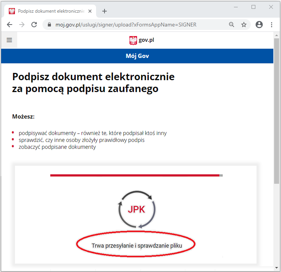Open the Chrome three-dot menu
This screenshot has width=281, height=272.
271,25
